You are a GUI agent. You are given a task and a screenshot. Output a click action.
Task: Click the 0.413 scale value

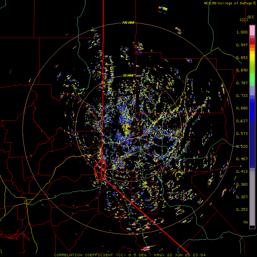click(x=242, y=172)
